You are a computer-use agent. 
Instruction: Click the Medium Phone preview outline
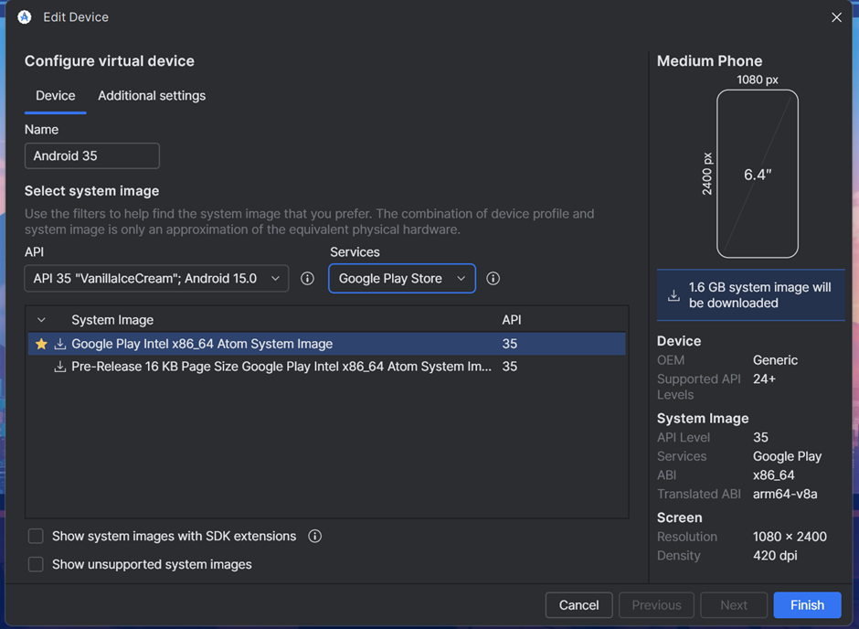758,174
